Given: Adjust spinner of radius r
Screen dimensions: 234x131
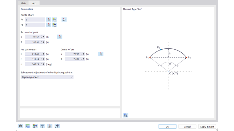Looking at the screenshot, I should [41, 59].
